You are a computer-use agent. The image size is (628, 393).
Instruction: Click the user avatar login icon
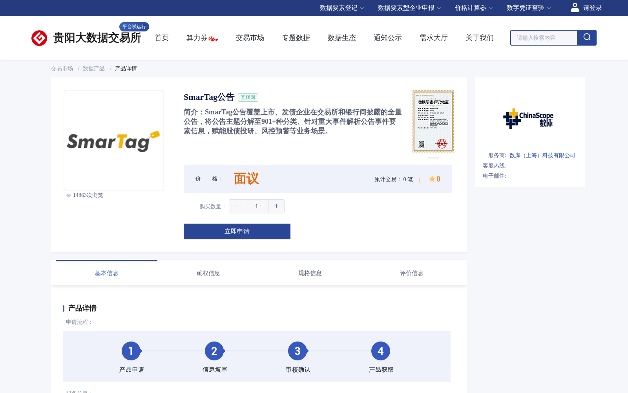tap(575, 7)
